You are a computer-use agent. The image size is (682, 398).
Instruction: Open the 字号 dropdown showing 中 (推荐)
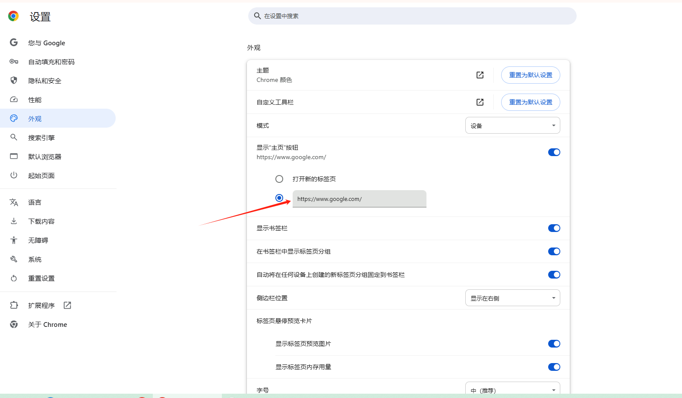pos(513,388)
